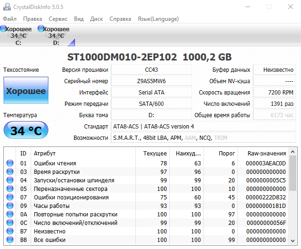Click the 6173 час power-on hours field
The width and height of the screenshot is (301, 249).
click(274, 115)
